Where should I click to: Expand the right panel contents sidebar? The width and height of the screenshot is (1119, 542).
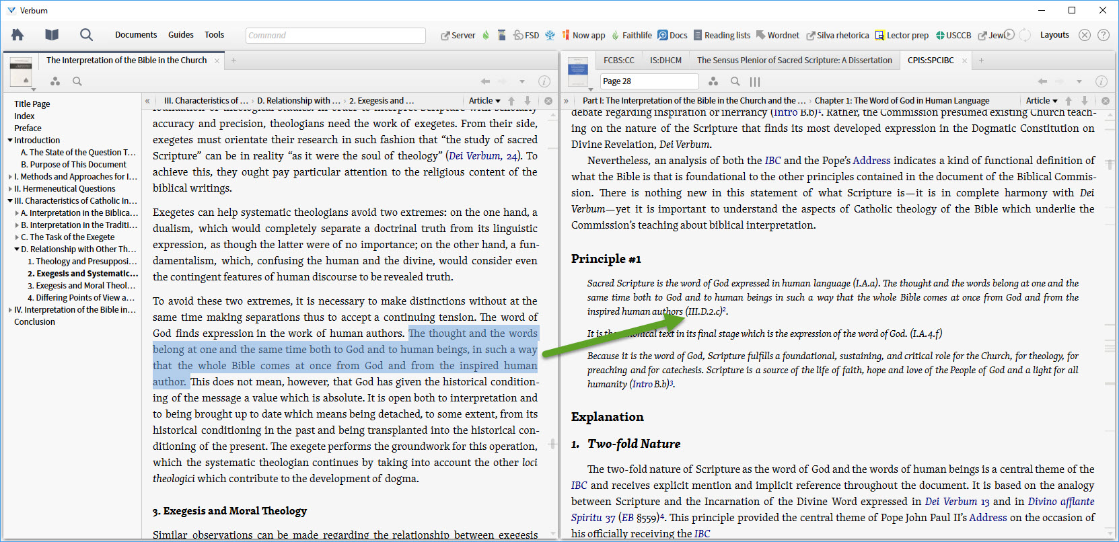tap(566, 101)
